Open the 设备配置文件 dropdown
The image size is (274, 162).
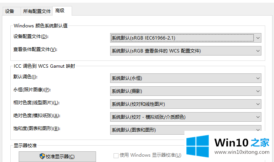coord(185,38)
